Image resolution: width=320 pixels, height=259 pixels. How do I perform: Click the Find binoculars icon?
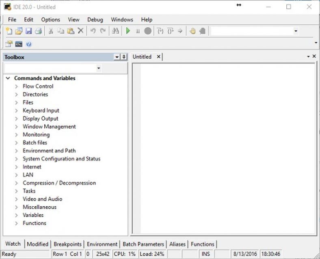(115, 31)
